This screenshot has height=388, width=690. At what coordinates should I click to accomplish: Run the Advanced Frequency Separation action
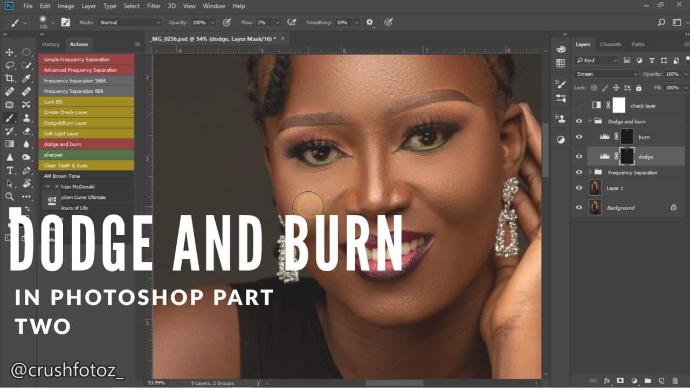[x=86, y=70]
